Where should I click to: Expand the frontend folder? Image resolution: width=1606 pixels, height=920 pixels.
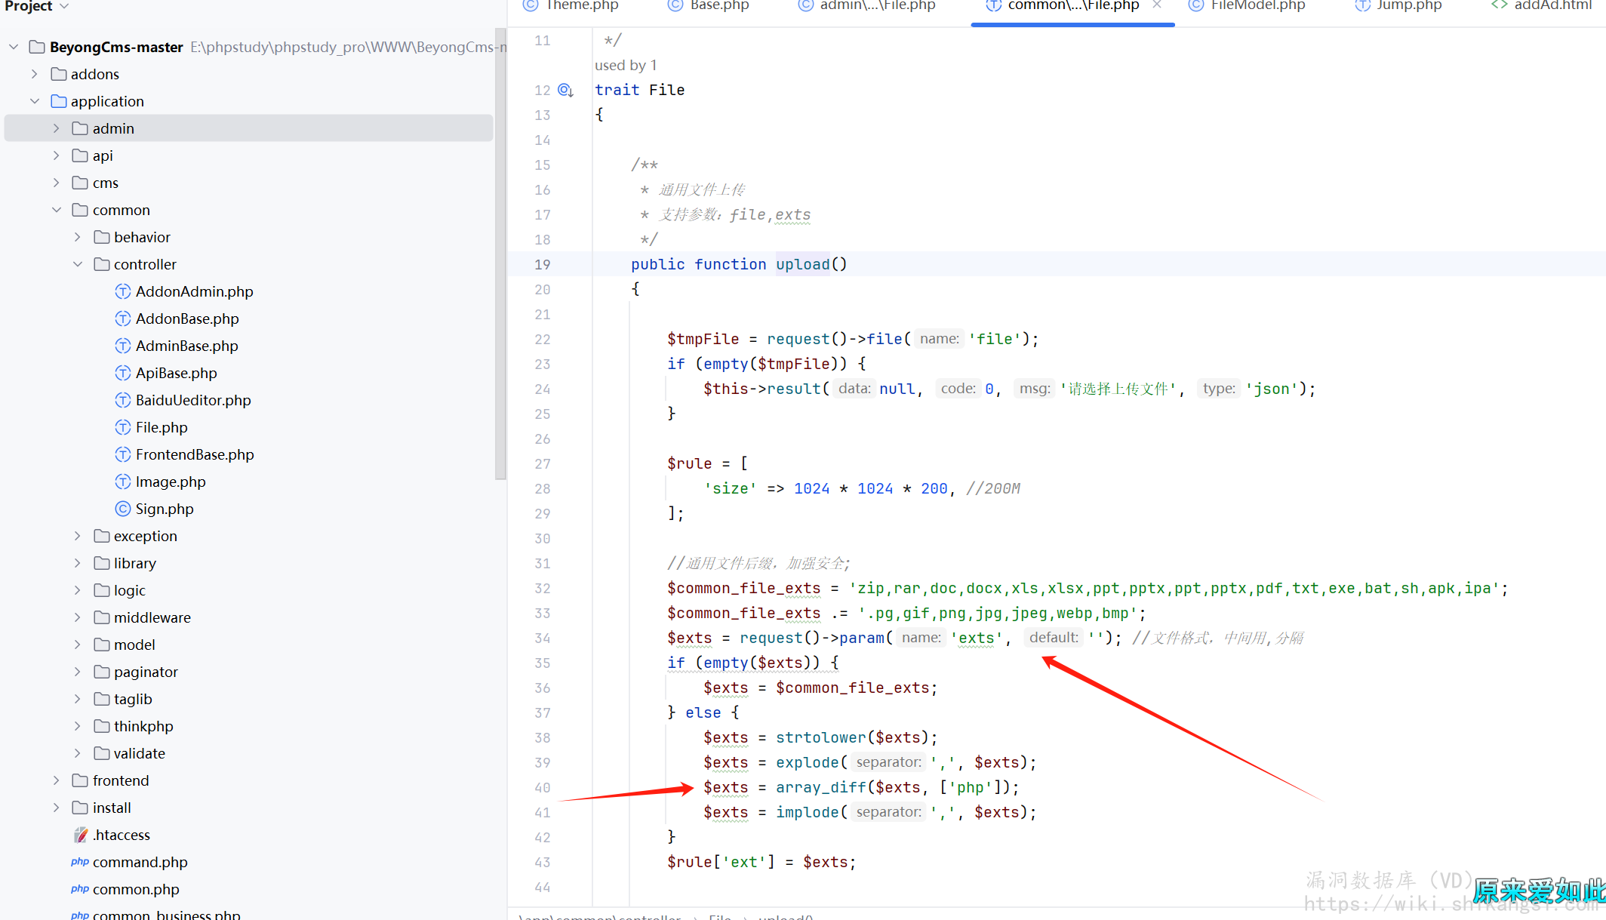(57, 780)
